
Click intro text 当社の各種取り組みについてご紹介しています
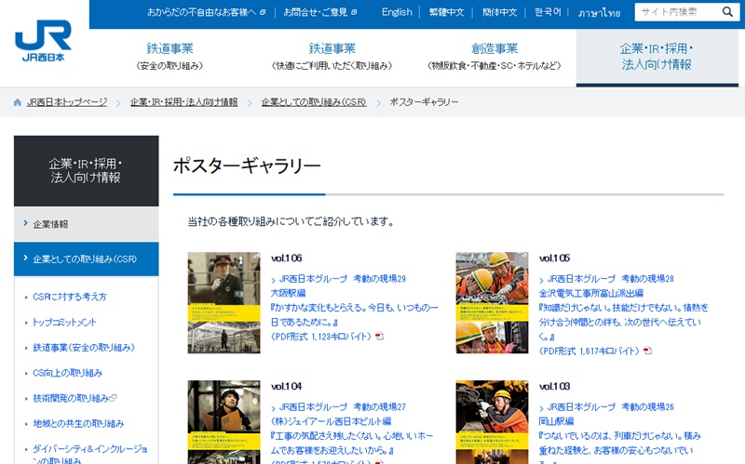coord(291,221)
